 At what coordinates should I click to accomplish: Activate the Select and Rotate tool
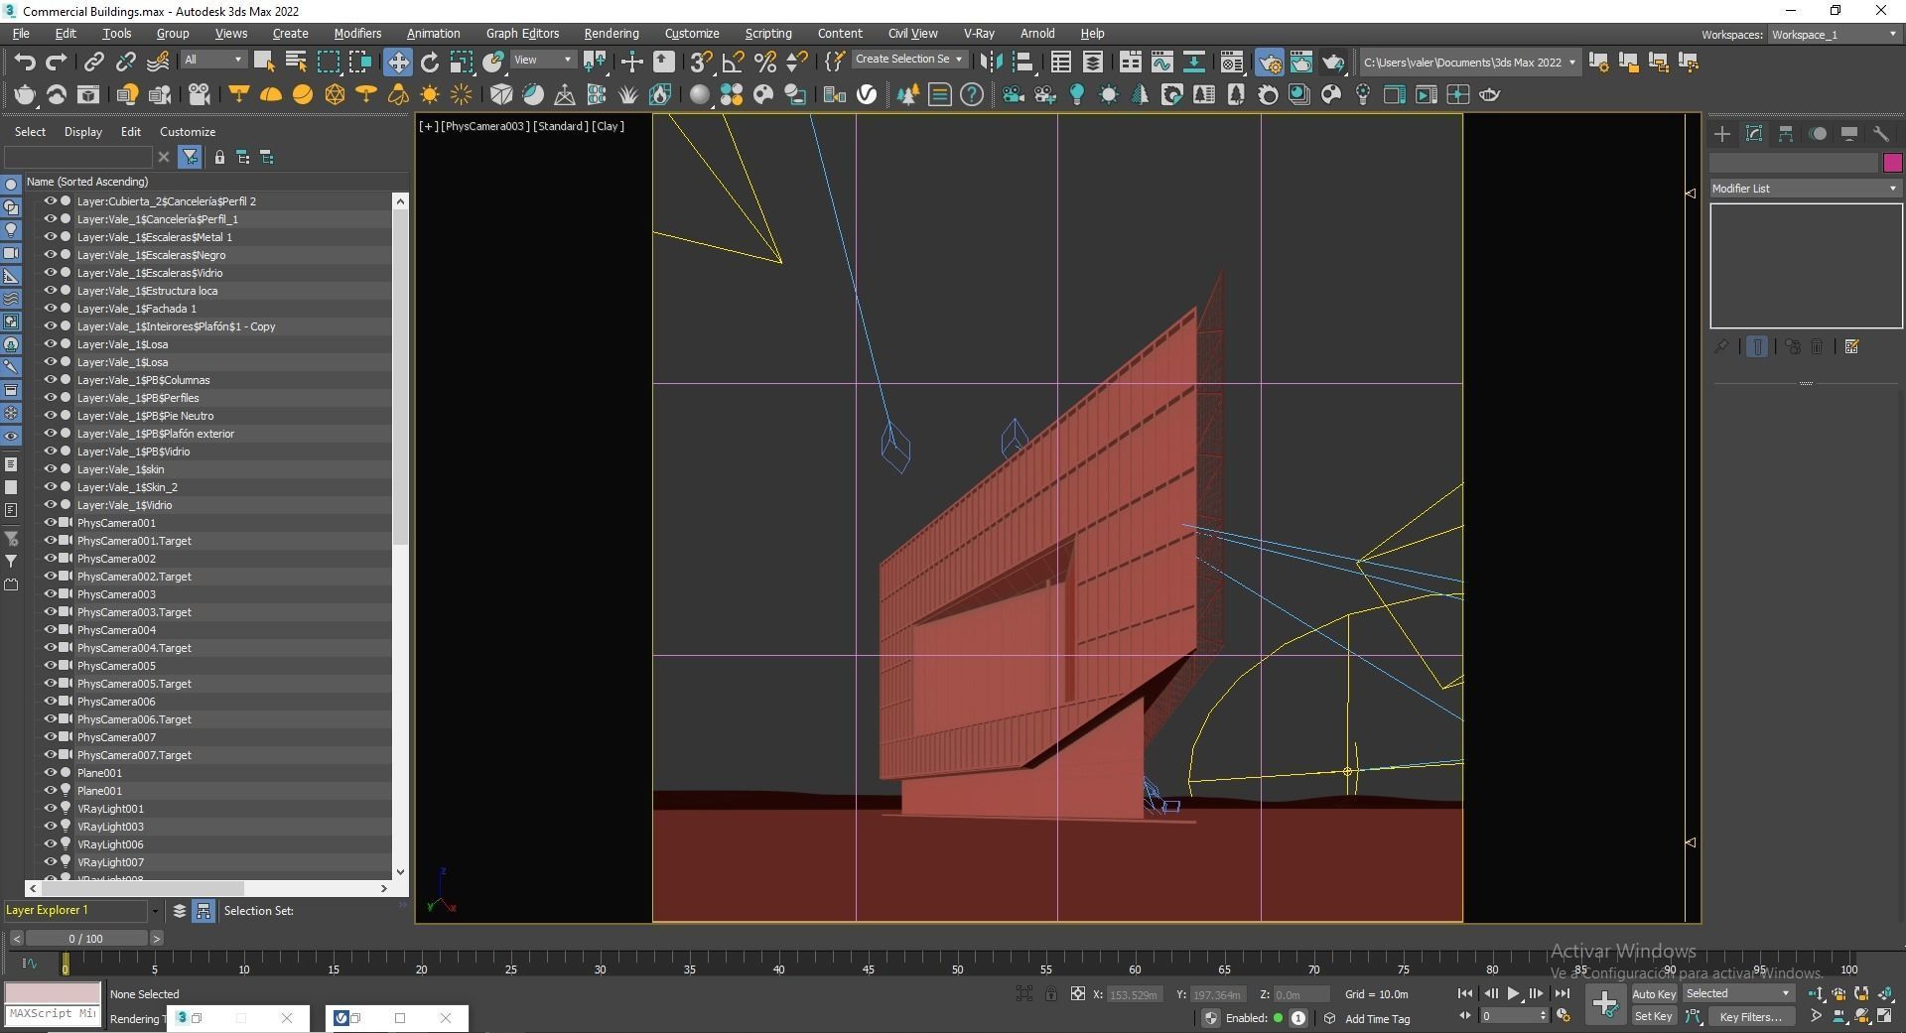[x=430, y=63]
